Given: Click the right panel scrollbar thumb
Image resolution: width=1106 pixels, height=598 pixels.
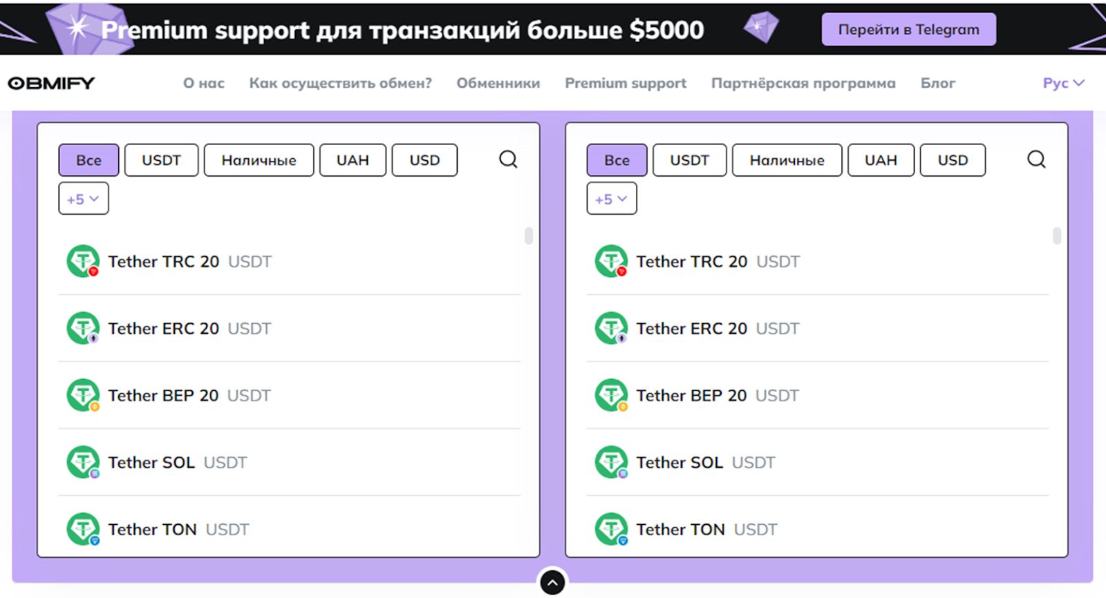Looking at the screenshot, I should [1057, 235].
